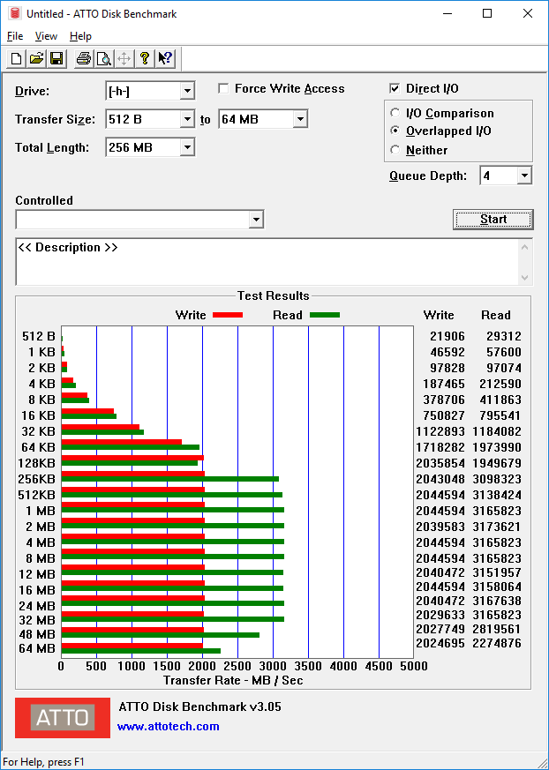The image size is (549, 770).
Task: Open the Help menu
Action: point(80,36)
